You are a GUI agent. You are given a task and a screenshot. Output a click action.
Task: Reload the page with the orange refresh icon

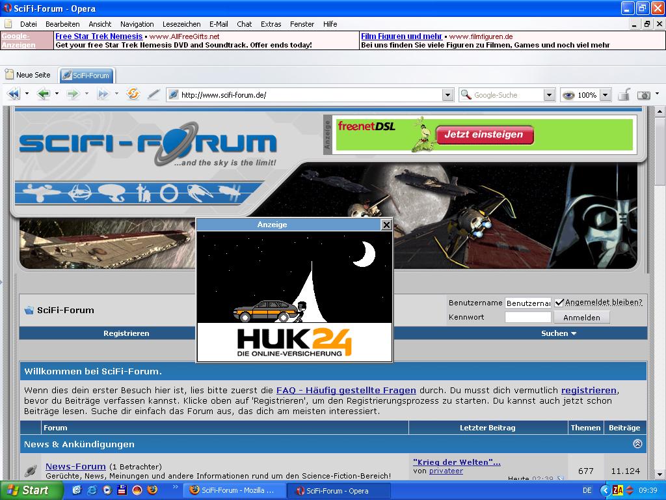tap(133, 94)
